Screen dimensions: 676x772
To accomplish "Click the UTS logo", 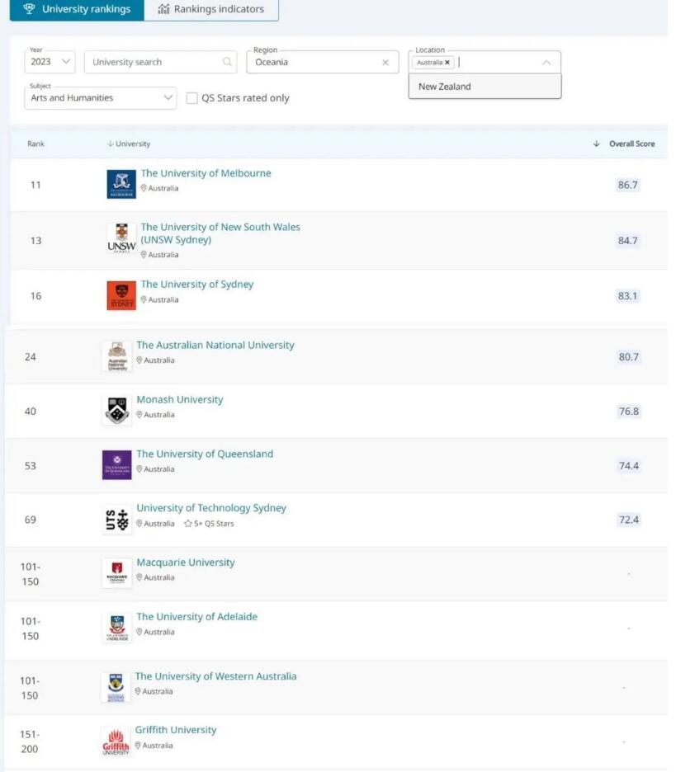I will [117, 520].
